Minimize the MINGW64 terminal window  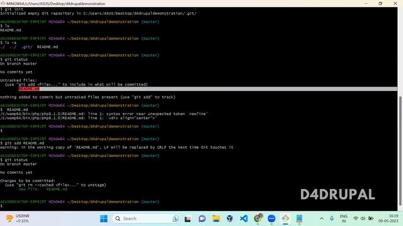[366, 3]
